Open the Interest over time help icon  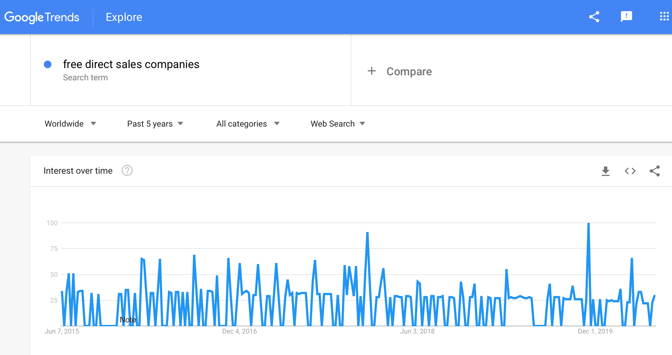click(127, 171)
